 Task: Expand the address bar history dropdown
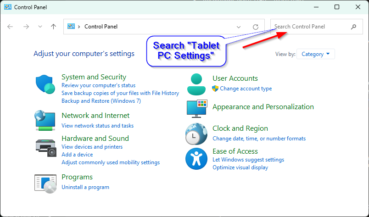(x=239, y=27)
